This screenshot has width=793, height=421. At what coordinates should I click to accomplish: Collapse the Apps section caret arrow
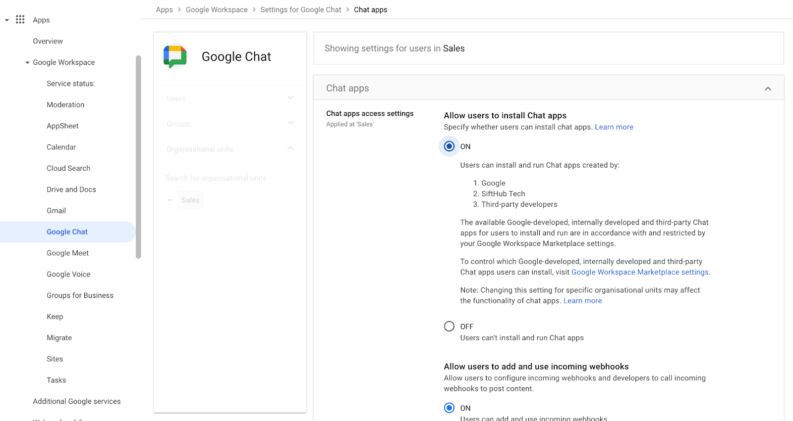[x=7, y=20]
